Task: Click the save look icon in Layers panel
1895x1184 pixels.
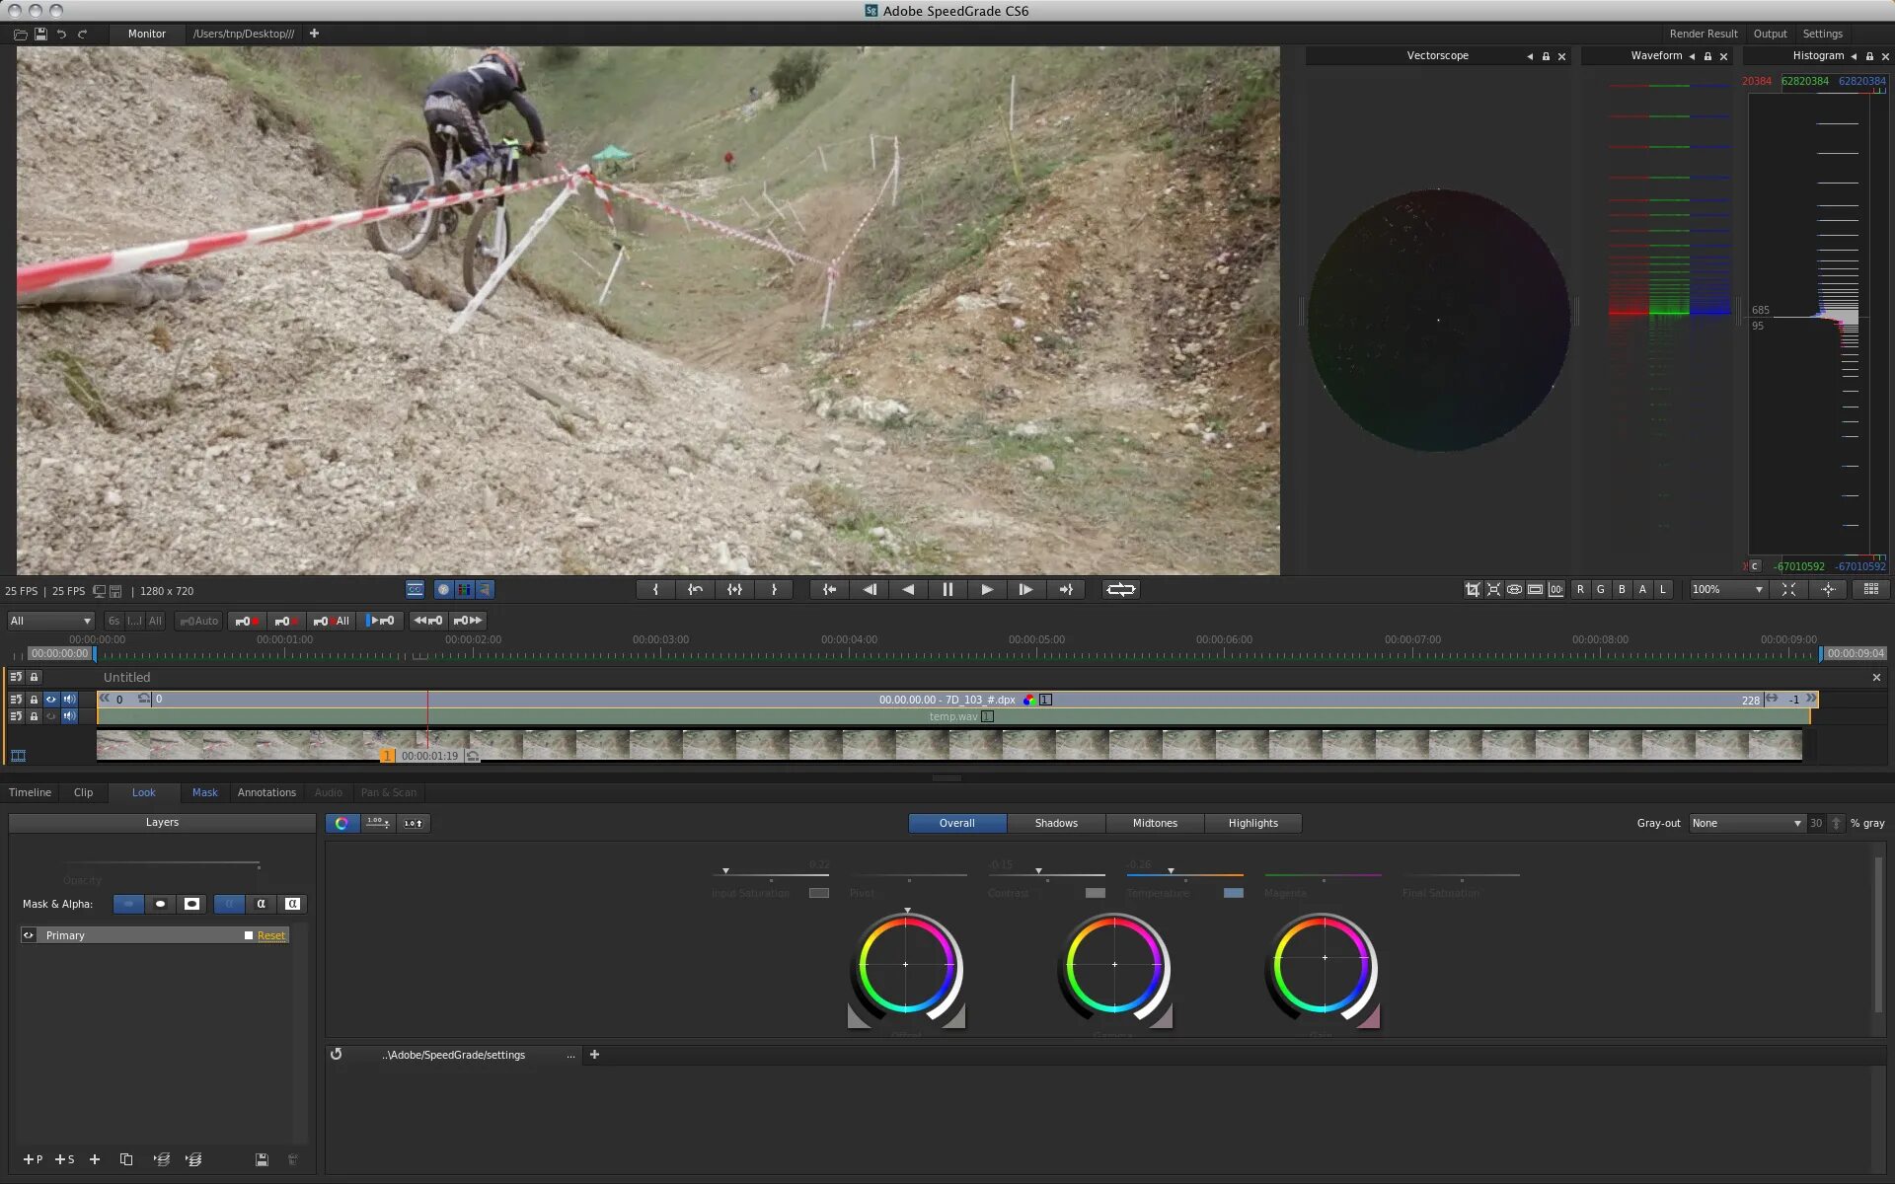Action: [262, 1160]
